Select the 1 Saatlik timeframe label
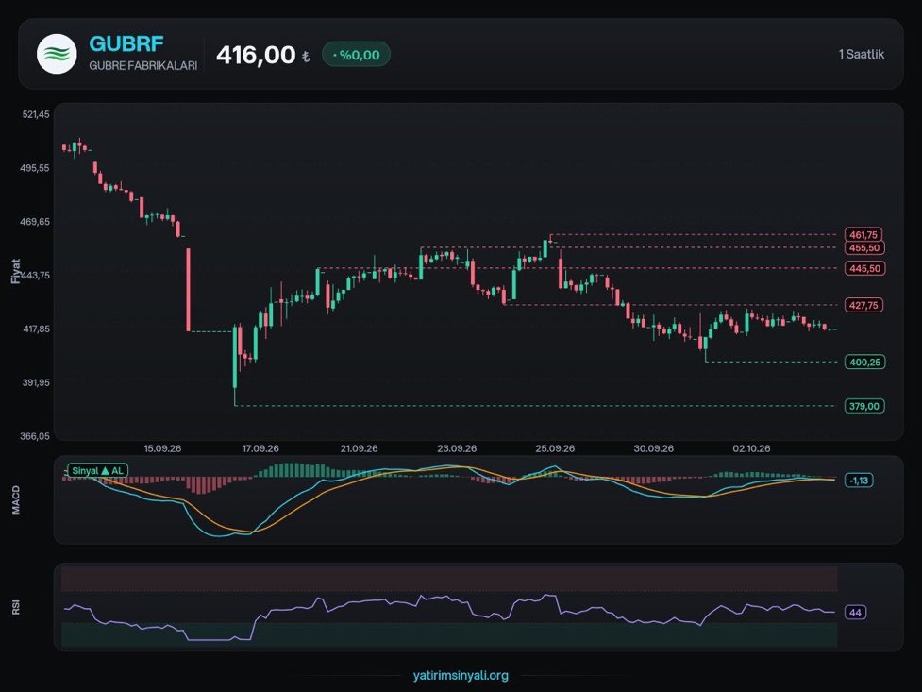The height and width of the screenshot is (692, 922). point(862,54)
